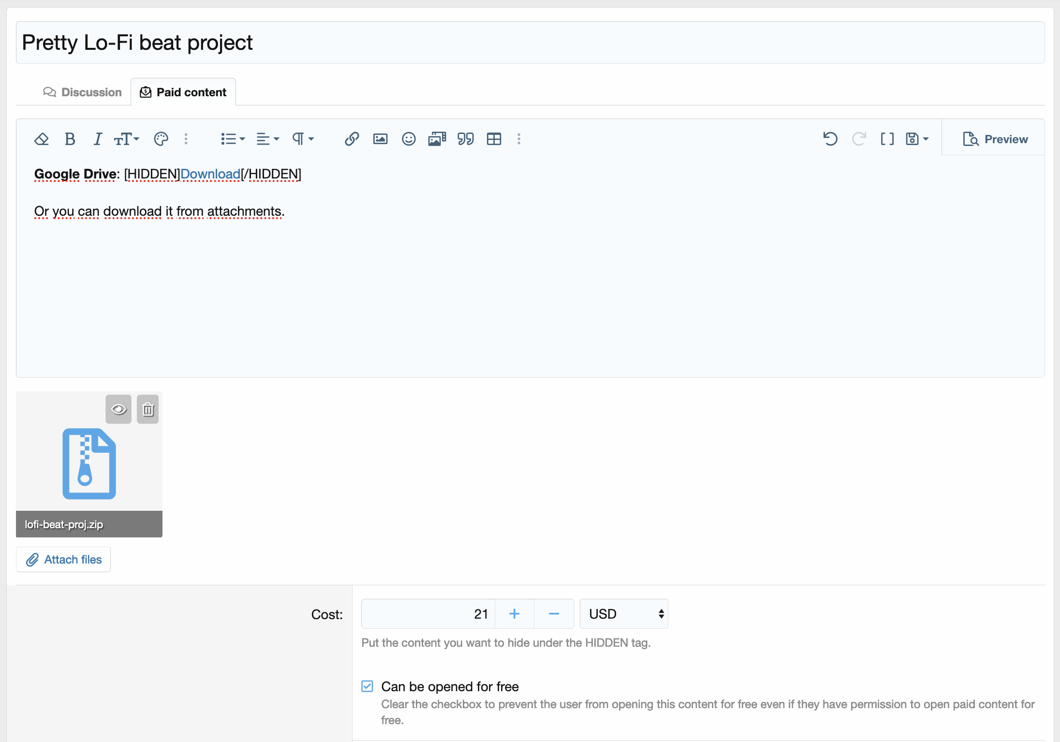Toggle italic formatting
The image size is (1060, 742).
[98, 139]
